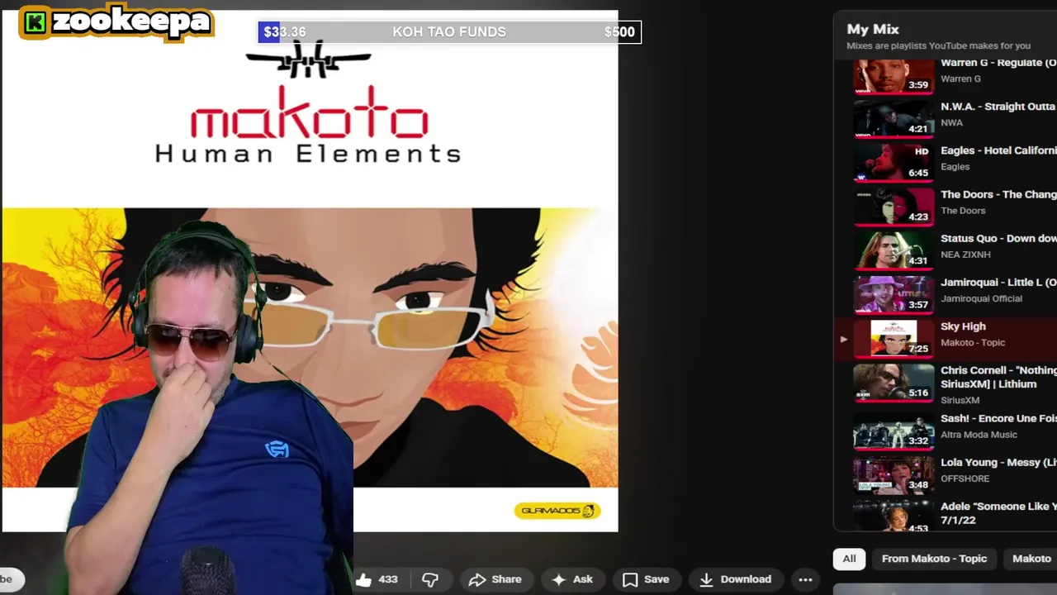Screen dimensions: 1057x595
Task: Save the video to a playlist
Action: 646,579
